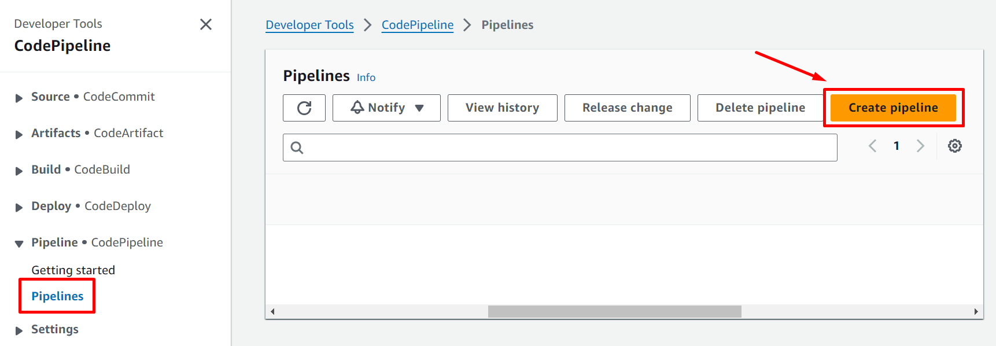Image resolution: width=996 pixels, height=346 pixels.
Task: Click the Create pipeline button
Action: click(x=893, y=108)
